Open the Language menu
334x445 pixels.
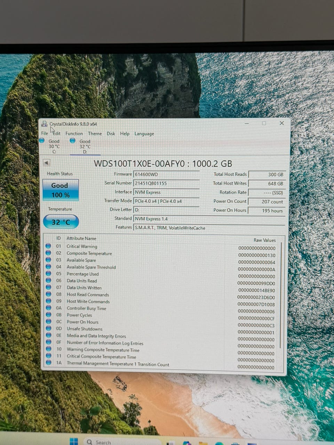pyautogui.click(x=144, y=133)
